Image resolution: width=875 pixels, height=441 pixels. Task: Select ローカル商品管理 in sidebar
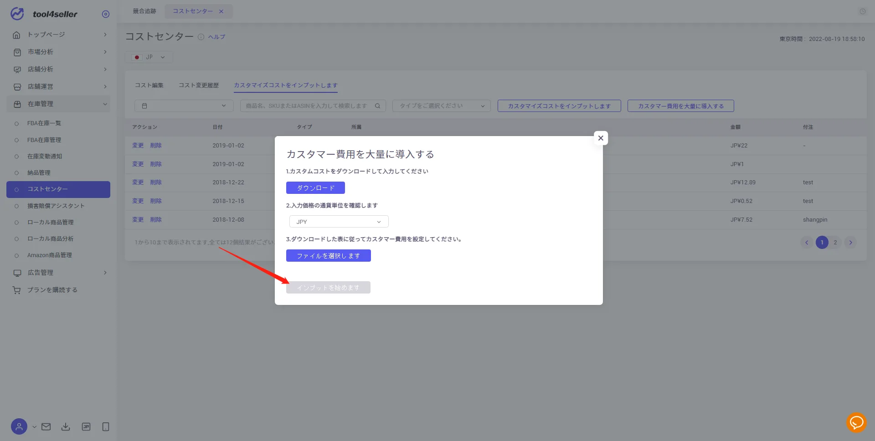point(50,222)
